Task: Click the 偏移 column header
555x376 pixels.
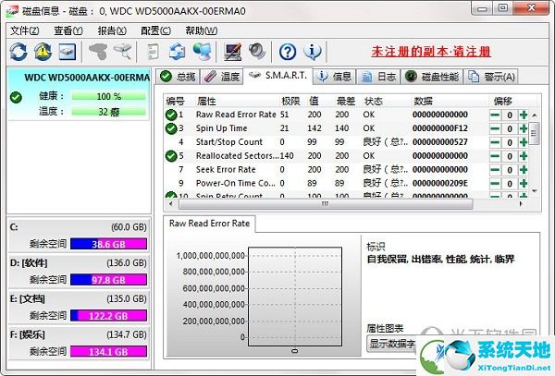Action: coord(503,102)
